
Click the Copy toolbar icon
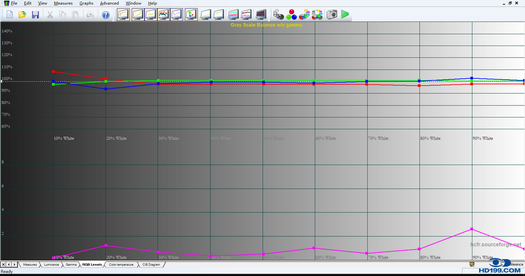click(x=63, y=15)
